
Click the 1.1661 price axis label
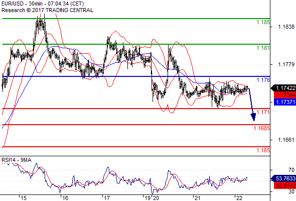pos(286,140)
